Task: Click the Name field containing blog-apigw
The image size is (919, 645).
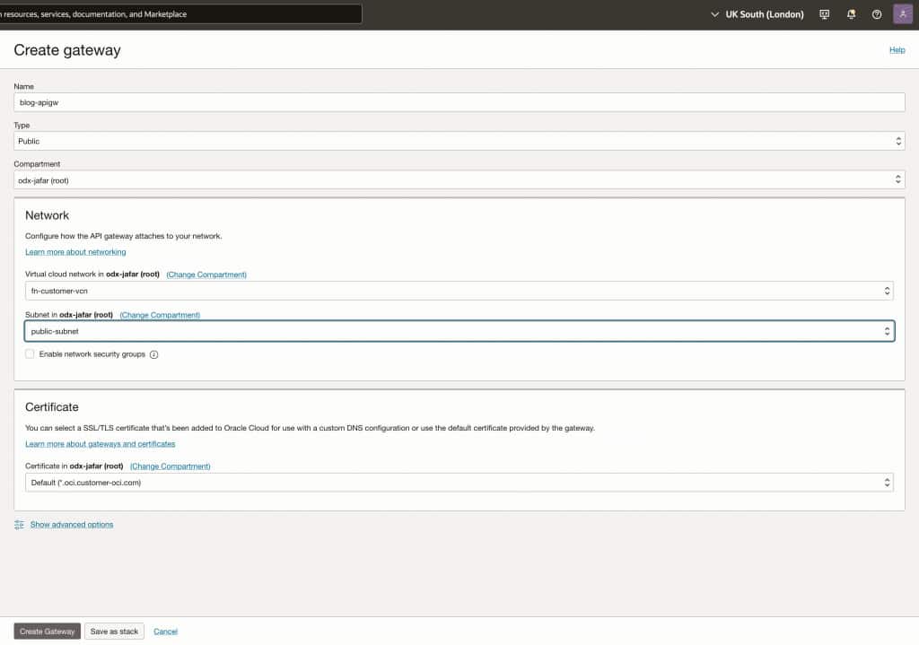Action: click(x=459, y=102)
